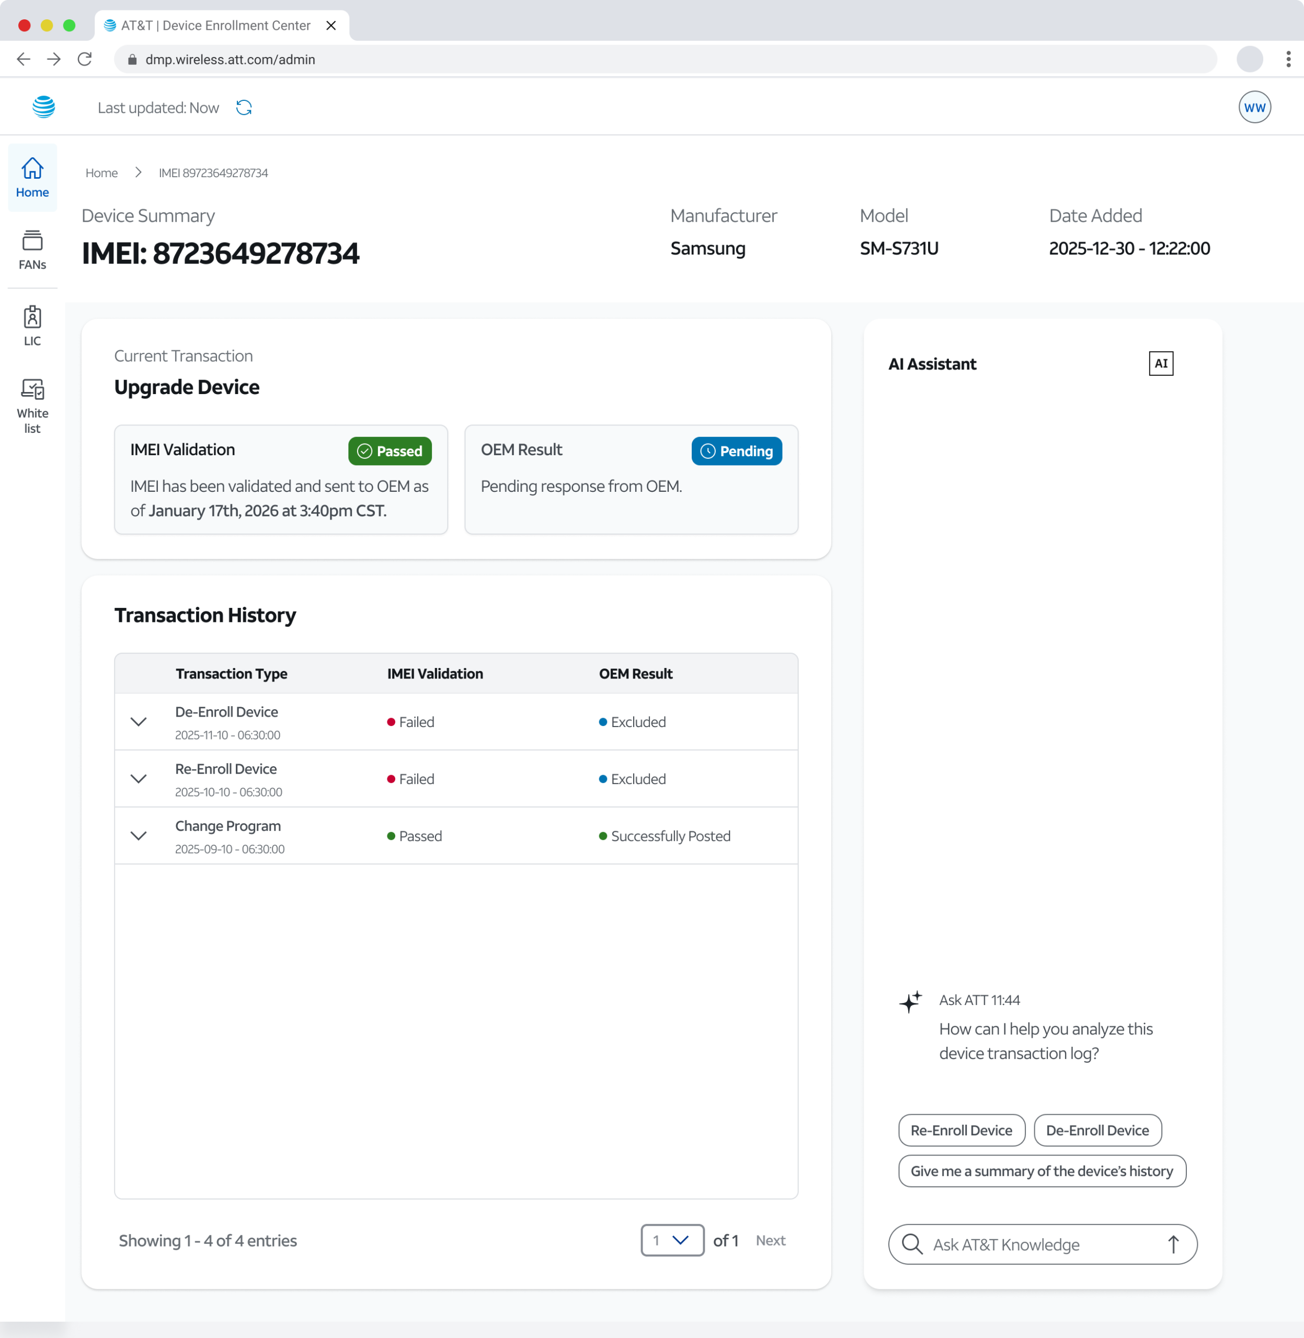Click the browser profile circle

pyautogui.click(x=1250, y=59)
